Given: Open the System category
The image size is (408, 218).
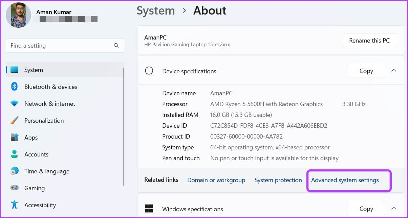Looking at the screenshot, I should click(x=65, y=70).
